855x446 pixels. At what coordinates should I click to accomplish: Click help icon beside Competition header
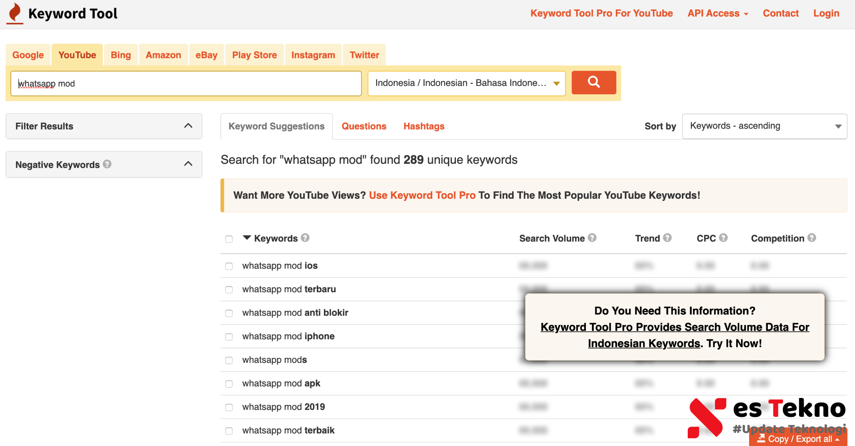tap(811, 238)
